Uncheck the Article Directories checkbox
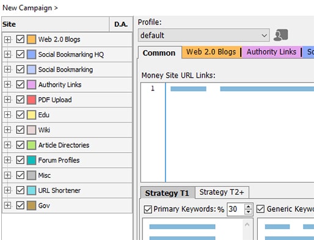Image resolution: width=314 pixels, height=240 pixels. 20,145
